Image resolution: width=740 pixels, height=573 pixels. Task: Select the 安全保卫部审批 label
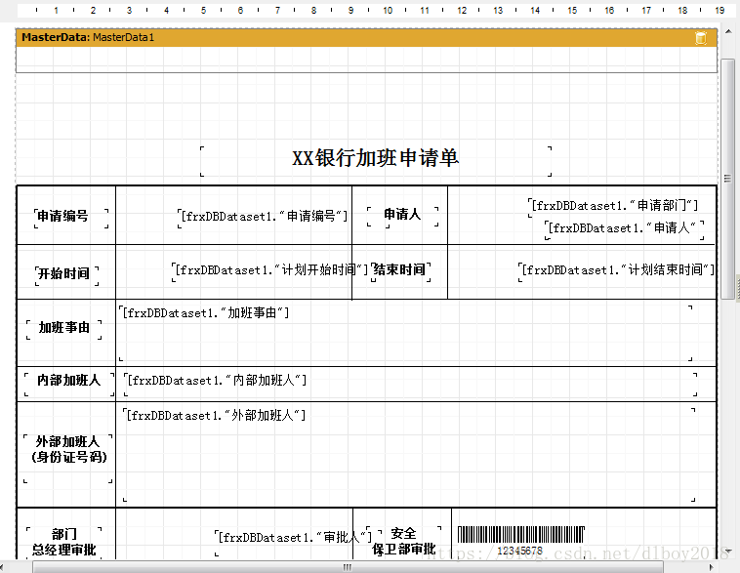point(405,543)
